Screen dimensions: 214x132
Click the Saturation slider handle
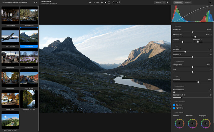[x=198, y=82]
